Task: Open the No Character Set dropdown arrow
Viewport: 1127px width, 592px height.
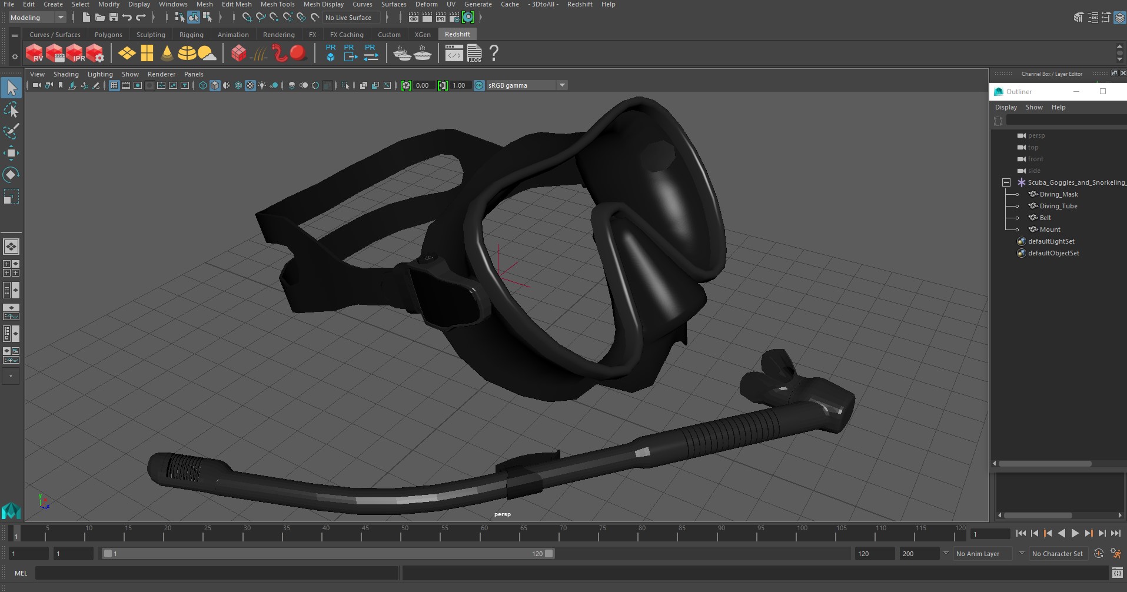Action: (x=1022, y=553)
